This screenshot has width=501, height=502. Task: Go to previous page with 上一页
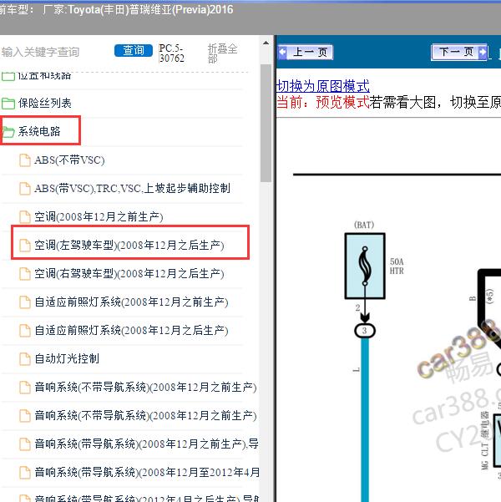(x=306, y=52)
